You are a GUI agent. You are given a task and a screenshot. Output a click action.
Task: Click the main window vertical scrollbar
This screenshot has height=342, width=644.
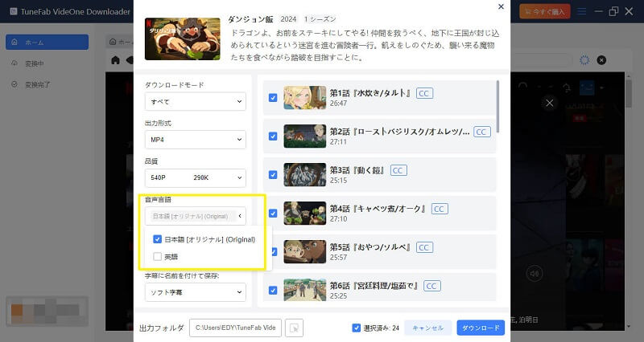click(629, 92)
